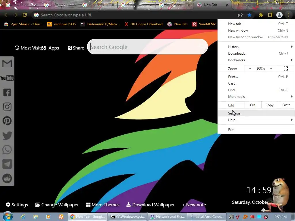Launch Internet Explorer from taskbar
The image size is (295, 221).
[x=23, y=217]
